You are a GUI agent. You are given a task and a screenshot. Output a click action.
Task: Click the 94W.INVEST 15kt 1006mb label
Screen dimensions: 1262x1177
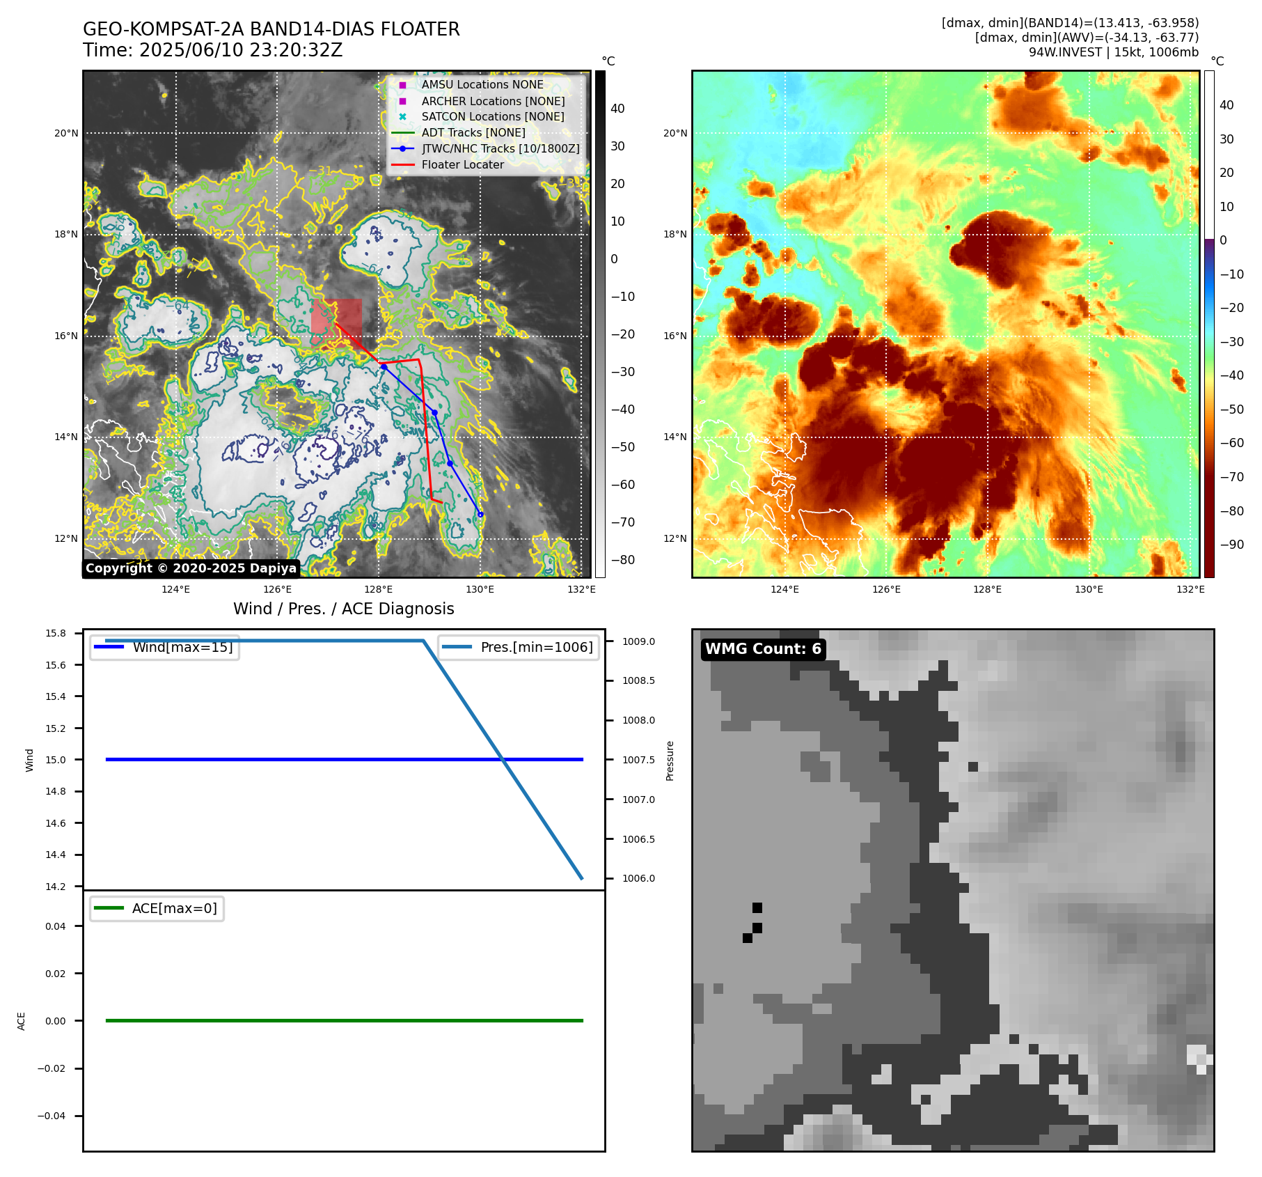pos(1114,52)
